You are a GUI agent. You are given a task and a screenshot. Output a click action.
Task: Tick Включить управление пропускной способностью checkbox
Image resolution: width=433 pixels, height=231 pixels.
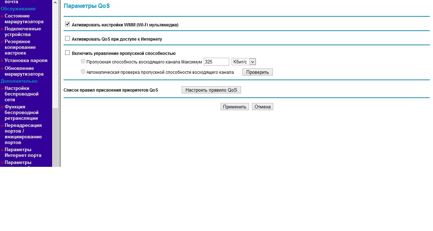pos(67,53)
